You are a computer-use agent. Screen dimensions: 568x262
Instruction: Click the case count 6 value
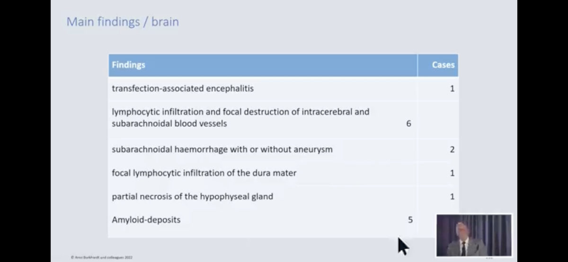coord(408,124)
